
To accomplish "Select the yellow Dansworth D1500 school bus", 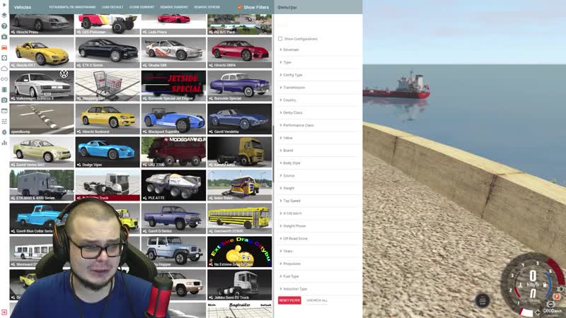I will click(240, 218).
